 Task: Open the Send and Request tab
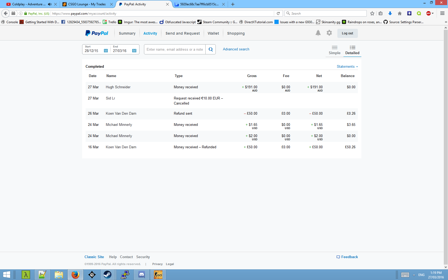tap(182, 33)
